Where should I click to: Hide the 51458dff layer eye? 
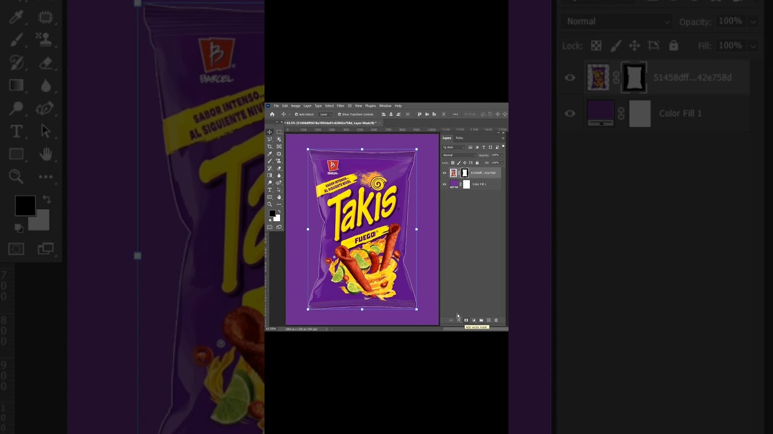click(x=444, y=173)
